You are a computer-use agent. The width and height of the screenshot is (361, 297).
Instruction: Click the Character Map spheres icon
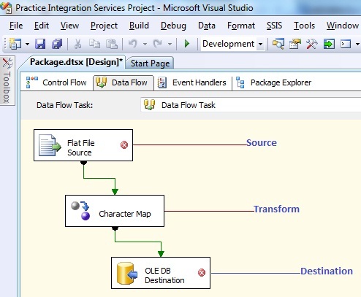(x=80, y=211)
